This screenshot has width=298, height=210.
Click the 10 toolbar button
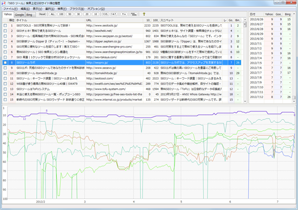click(95, 14)
